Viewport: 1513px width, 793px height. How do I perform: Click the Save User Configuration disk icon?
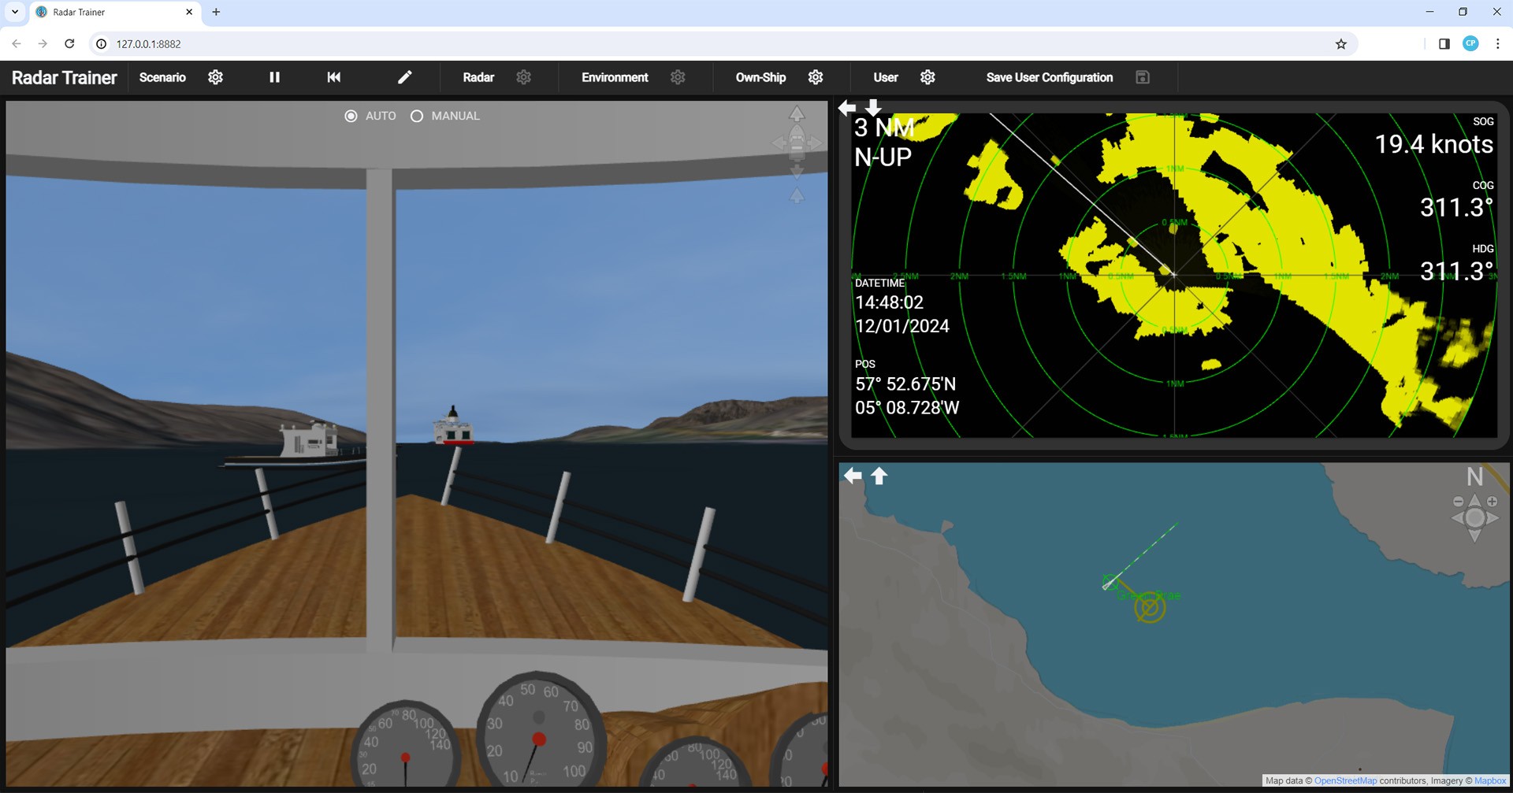[x=1143, y=77]
